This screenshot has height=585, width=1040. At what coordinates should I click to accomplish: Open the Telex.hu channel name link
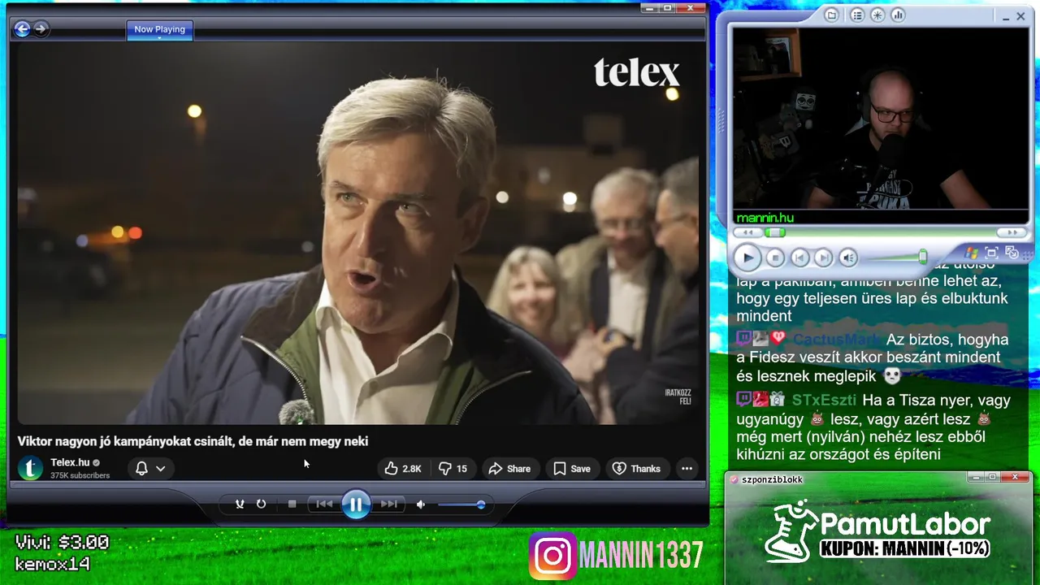tap(70, 462)
